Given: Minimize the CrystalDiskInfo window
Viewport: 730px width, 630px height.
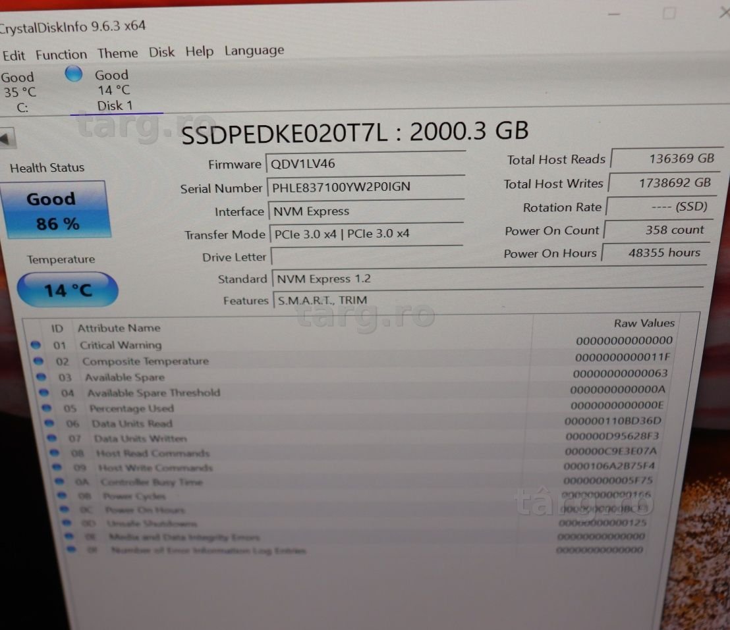Looking at the screenshot, I should click(x=614, y=14).
